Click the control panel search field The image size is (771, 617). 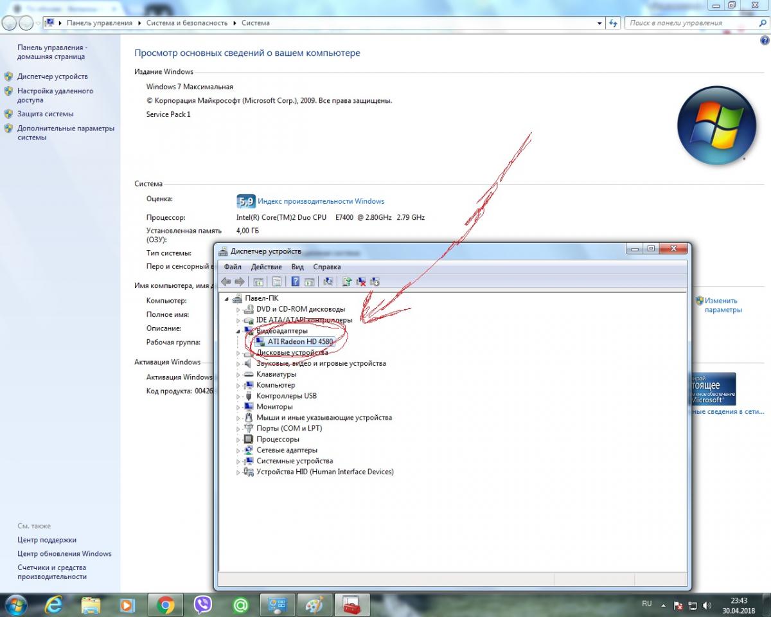click(x=687, y=23)
